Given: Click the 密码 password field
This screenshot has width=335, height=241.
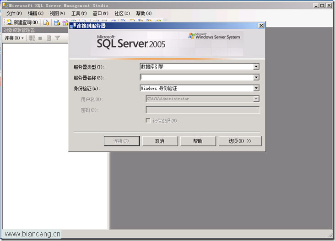Looking at the screenshot, I should 203,110.
